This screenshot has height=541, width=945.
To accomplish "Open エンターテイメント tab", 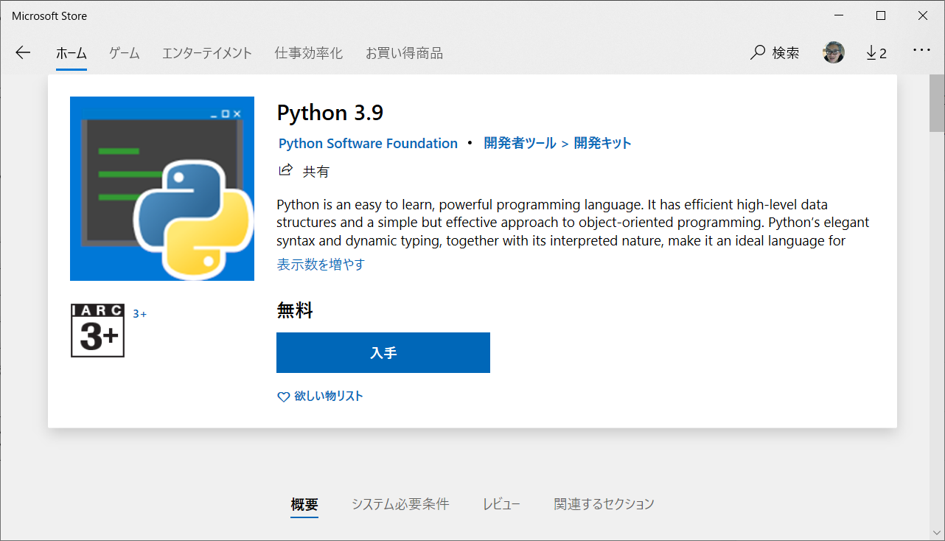I will 207,53.
